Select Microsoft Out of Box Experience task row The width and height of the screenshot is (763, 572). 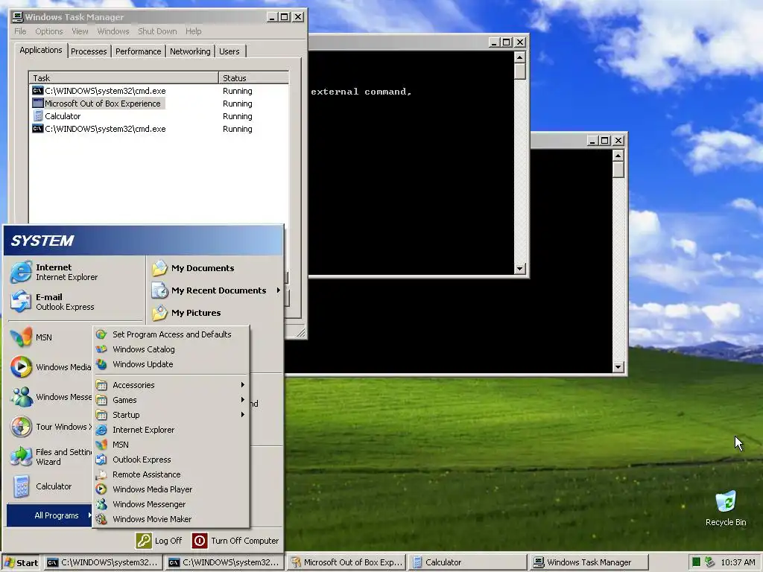[x=159, y=104]
